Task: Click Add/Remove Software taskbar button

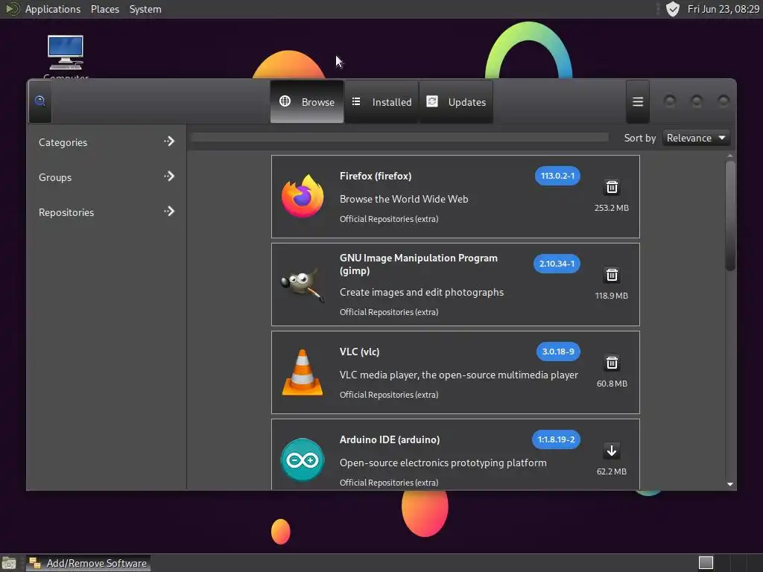Action: pos(88,563)
